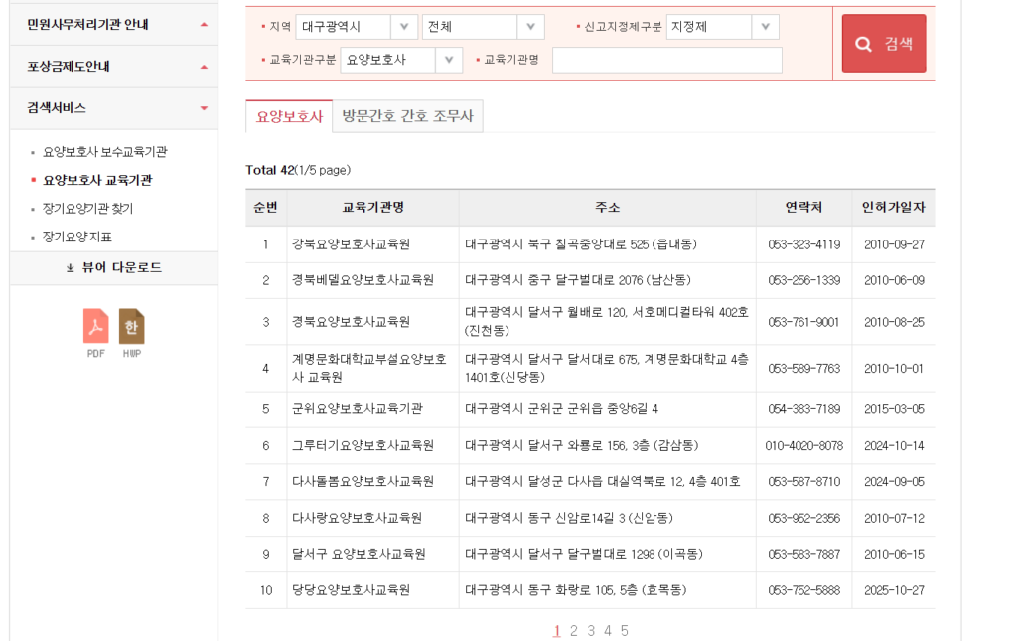Click the 뷰어 다운로드 download heading
This screenshot has height=641, width=1017.
pos(113,268)
